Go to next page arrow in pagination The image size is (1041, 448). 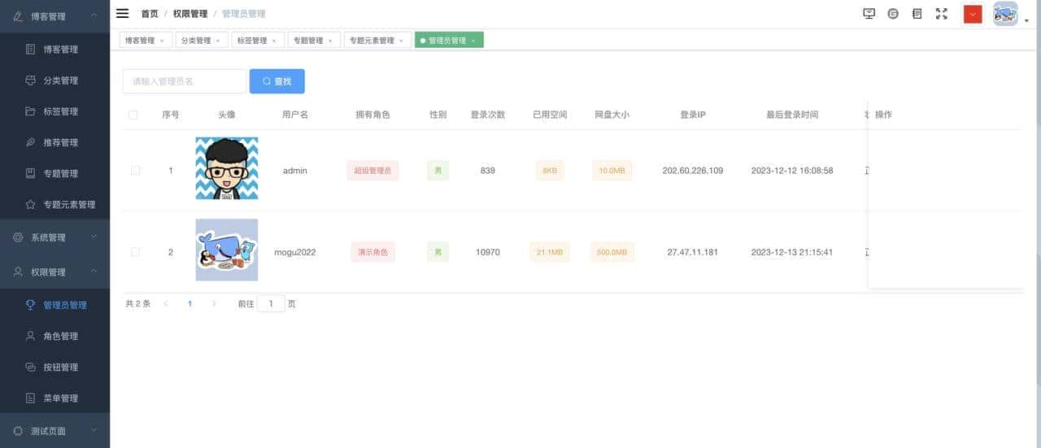pyautogui.click(x=214, y=303)
